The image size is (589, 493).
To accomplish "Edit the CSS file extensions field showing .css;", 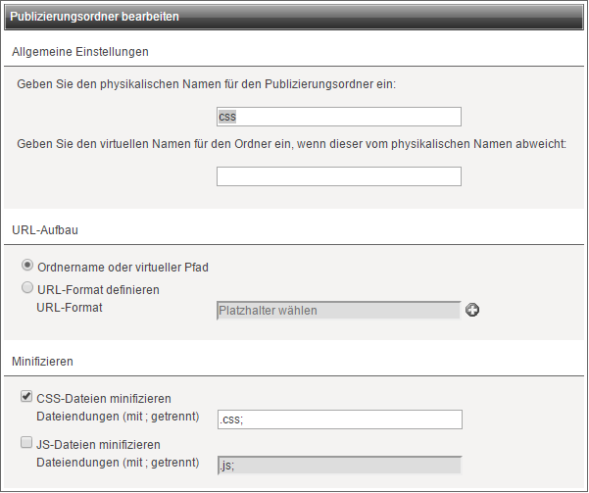I will (x=340, y=419).
